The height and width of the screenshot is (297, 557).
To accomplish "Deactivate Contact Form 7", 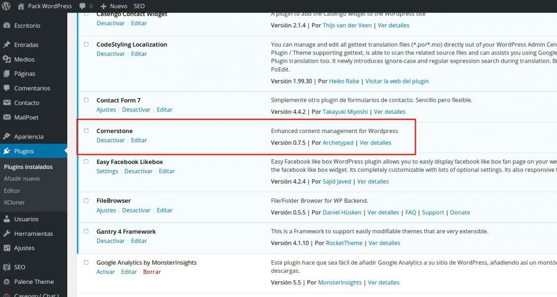I will [136, 110].
